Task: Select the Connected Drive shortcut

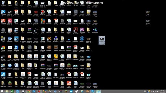Action: point(3,13)
